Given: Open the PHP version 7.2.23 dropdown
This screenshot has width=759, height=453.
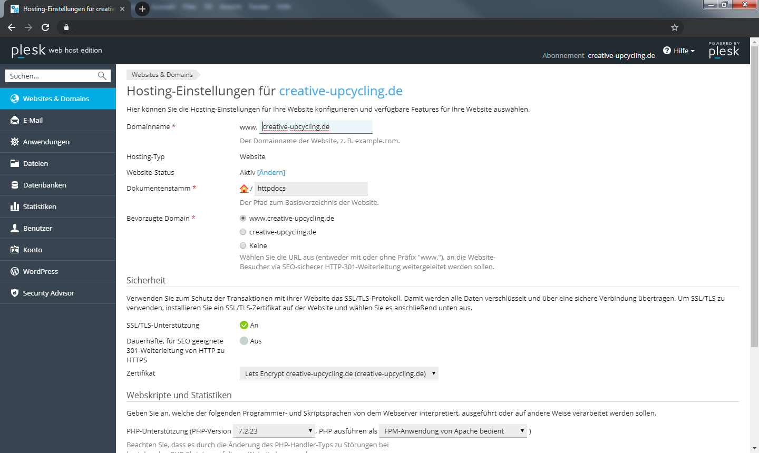Looking at the screenshot, I should 274,431.
